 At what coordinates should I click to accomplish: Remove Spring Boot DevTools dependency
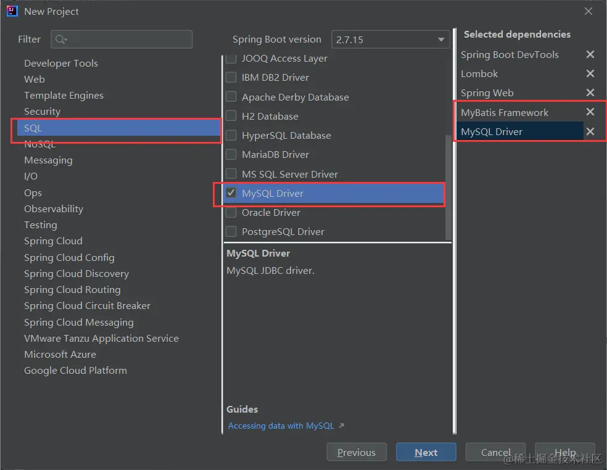pyautogui.click(x=590, y=55)
